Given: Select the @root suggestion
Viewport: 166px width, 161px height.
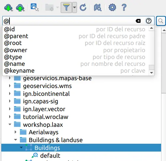Looking at the screenshot, I should [75, 43].
